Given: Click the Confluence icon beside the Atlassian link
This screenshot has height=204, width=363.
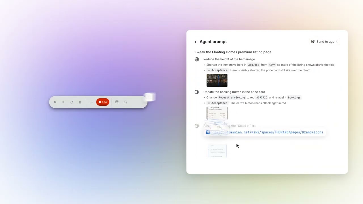Looking at the screenshot, I should point(208,132).
